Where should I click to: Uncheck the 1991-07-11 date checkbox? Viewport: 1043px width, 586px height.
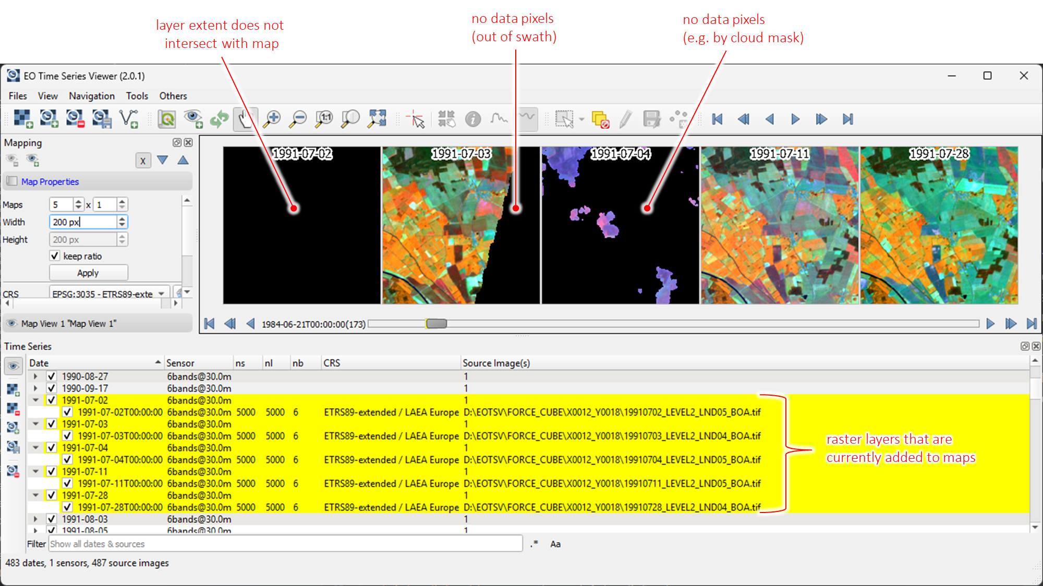[x=51, y=471]
